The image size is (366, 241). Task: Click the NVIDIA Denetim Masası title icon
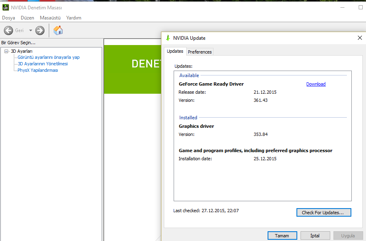point(6,7)
